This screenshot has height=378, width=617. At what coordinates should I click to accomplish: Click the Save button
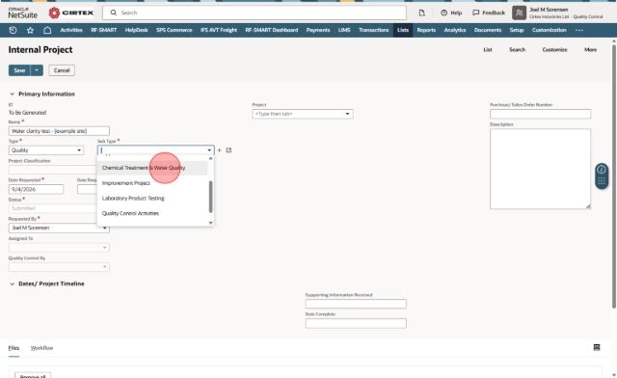[x=19, y=70]
